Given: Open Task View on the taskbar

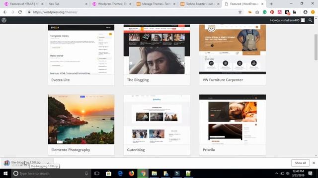Looking at the screenshot, I should click(97, 174).
